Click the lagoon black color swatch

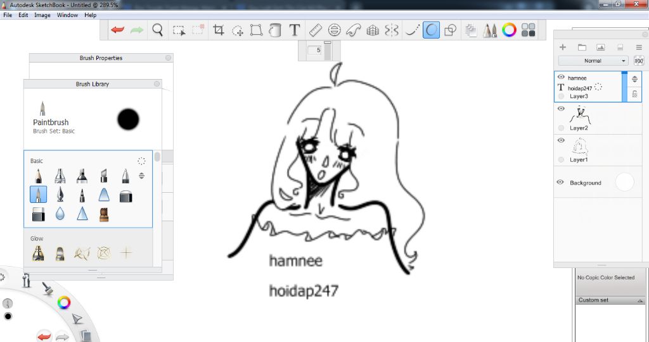pyautogui.click(x=8, y=316)
